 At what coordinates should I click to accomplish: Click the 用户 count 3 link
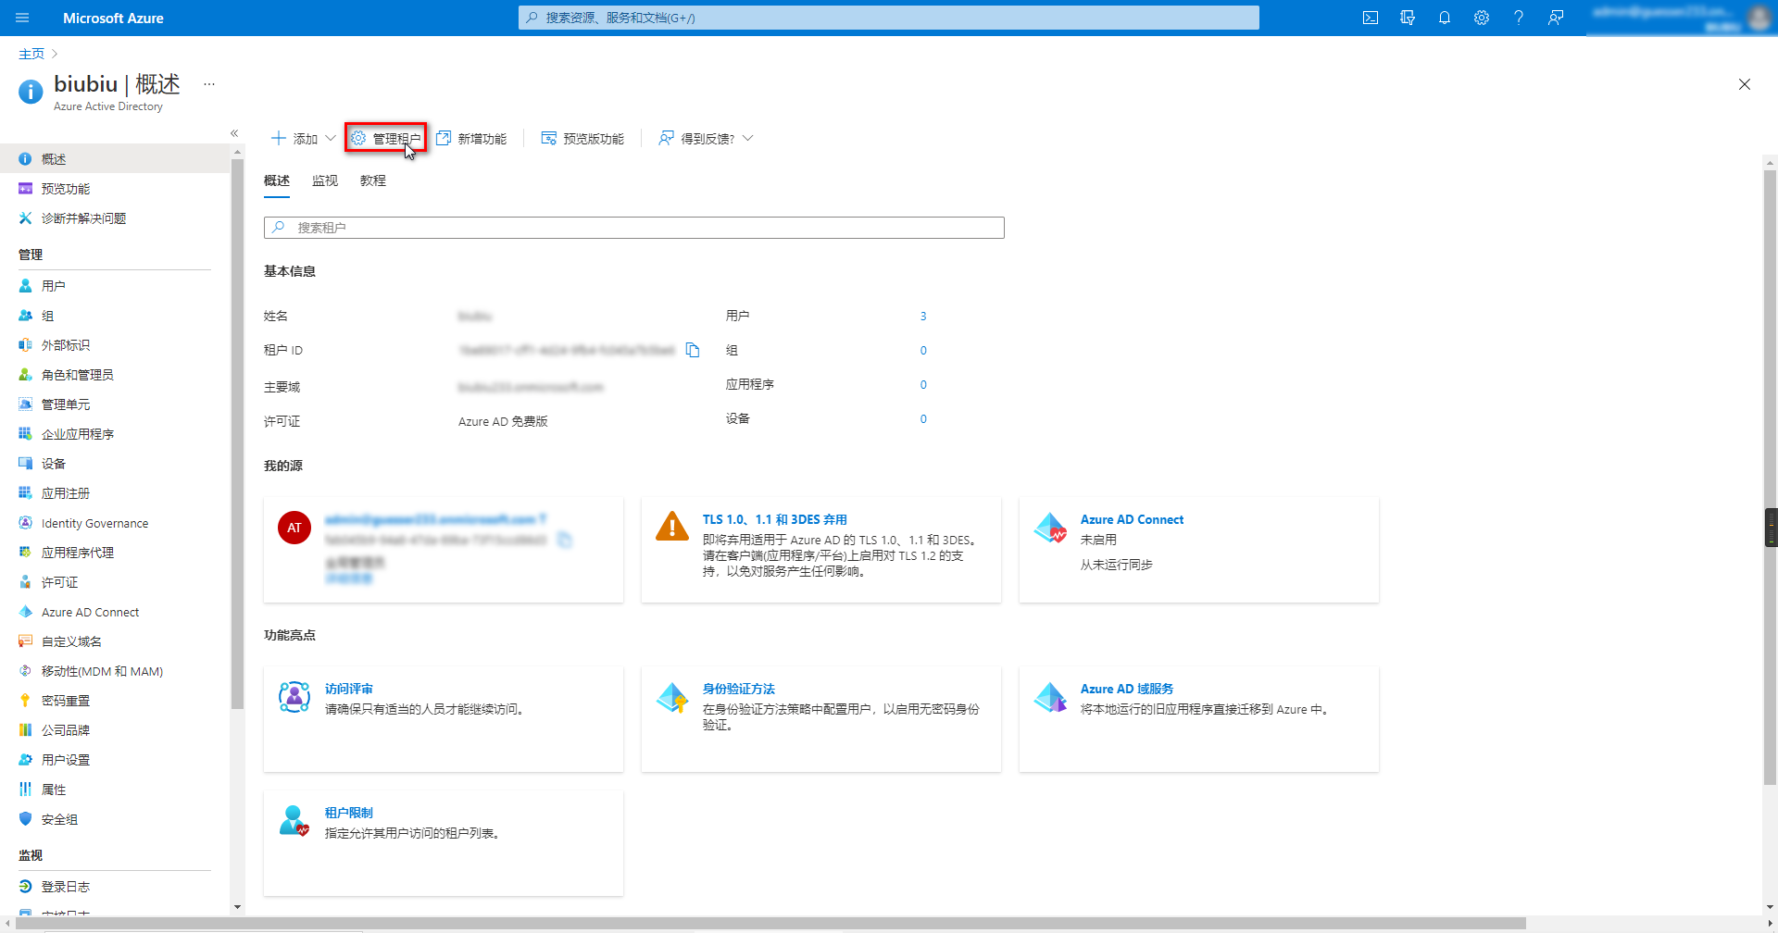pyautogui.click(x=923, y=317)
